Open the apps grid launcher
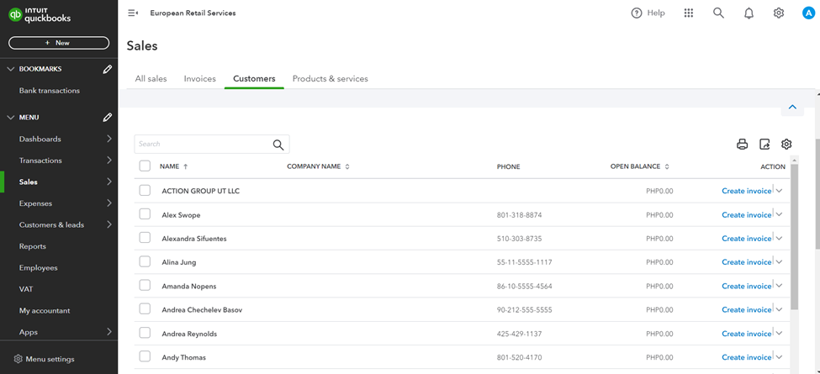This screenshot has width=820, height=374. pyautogui.click(x=689, y=13)
